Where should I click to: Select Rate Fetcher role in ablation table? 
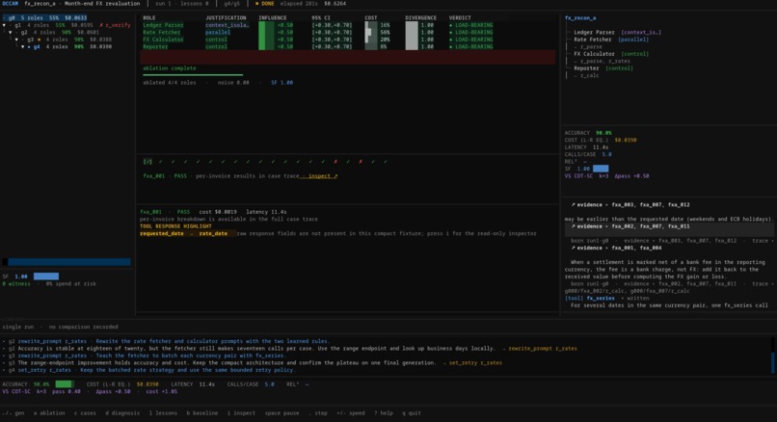(162, 32)
